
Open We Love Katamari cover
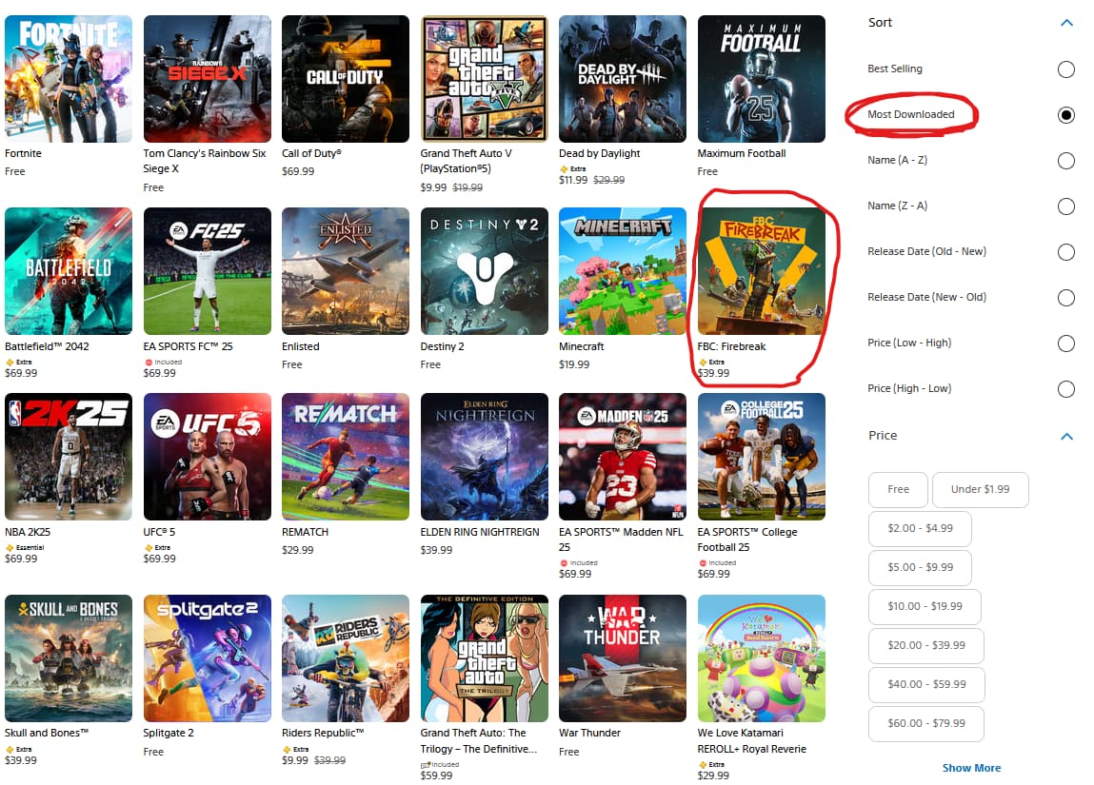tap(761, 658)
